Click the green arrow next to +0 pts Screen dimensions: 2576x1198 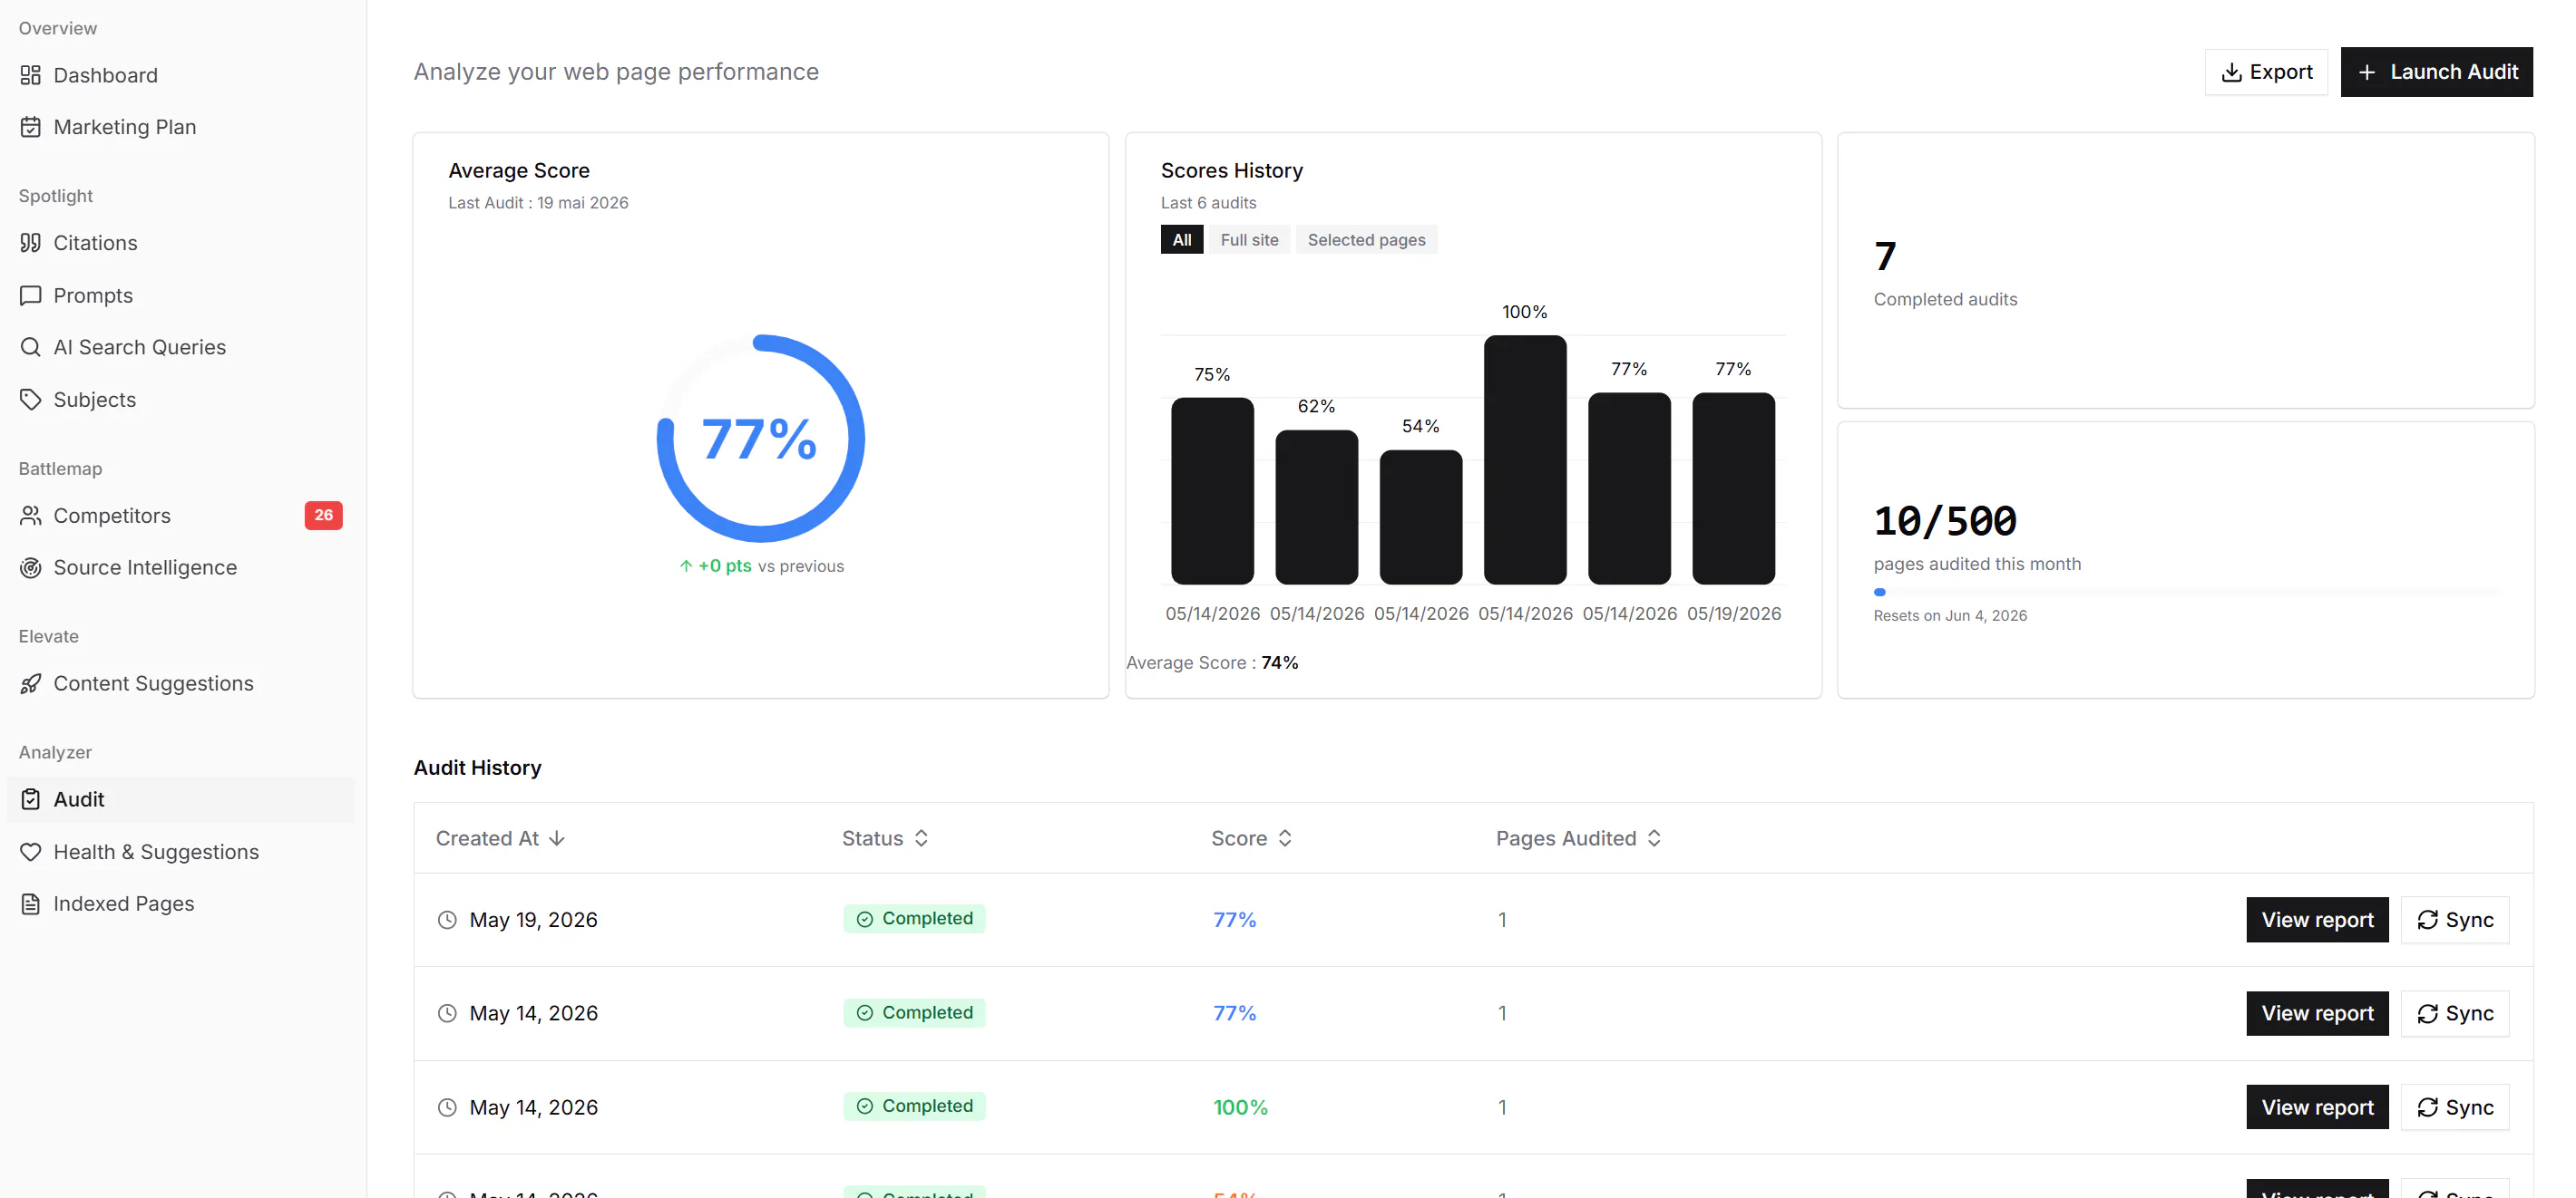pyautogui.click(x=686, y=565)
